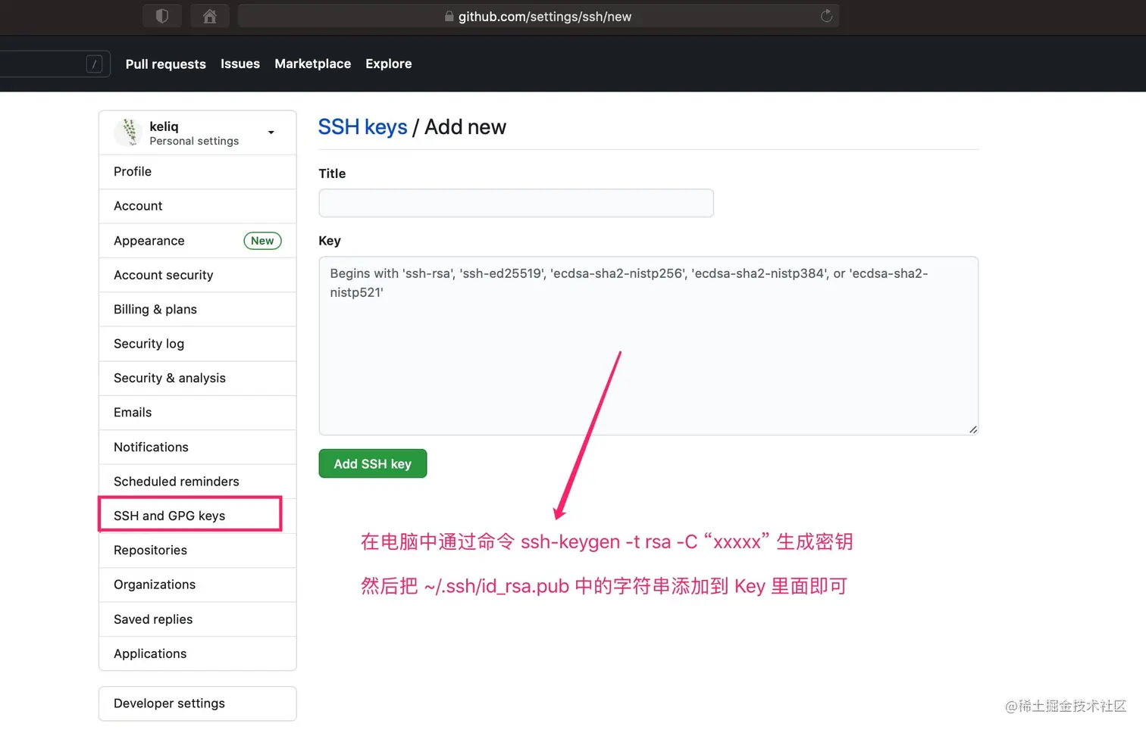
Task: Click the shield icon in the browser toolbar
Action: point(161,15)
